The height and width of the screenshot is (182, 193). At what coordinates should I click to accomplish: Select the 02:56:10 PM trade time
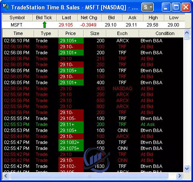click(x=17, y=41)
